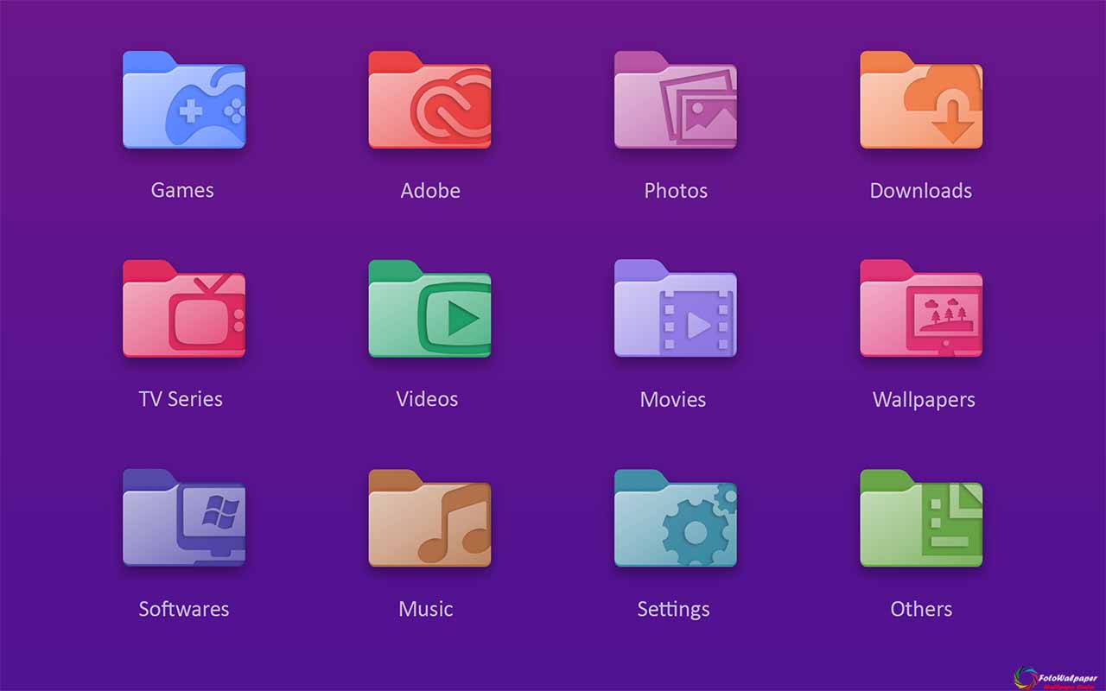Viewport: 1106px width, 691px height.
Task: Select the "Softwares" label
Action: click(x=184, y=608)
